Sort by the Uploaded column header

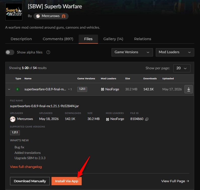click(168, 79)
